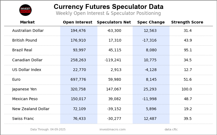The height and width of the screenshot is (135, 217).
Task: Open the investmacro.com link in footer
Action: coord(113,130)
